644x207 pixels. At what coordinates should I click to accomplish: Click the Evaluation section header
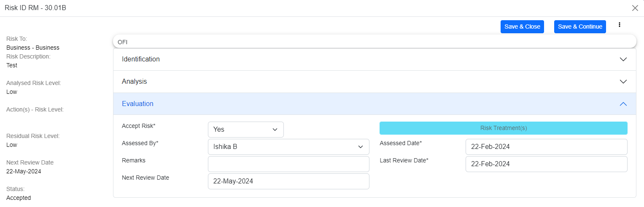[138, 104]
